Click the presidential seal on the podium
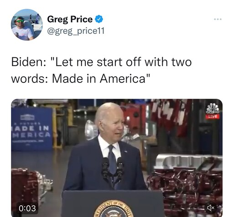 [114, 208]
